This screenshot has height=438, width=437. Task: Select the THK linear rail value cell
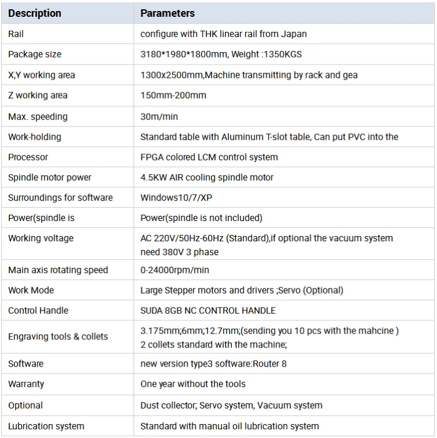pyautogui.click(x=224, y=34)
